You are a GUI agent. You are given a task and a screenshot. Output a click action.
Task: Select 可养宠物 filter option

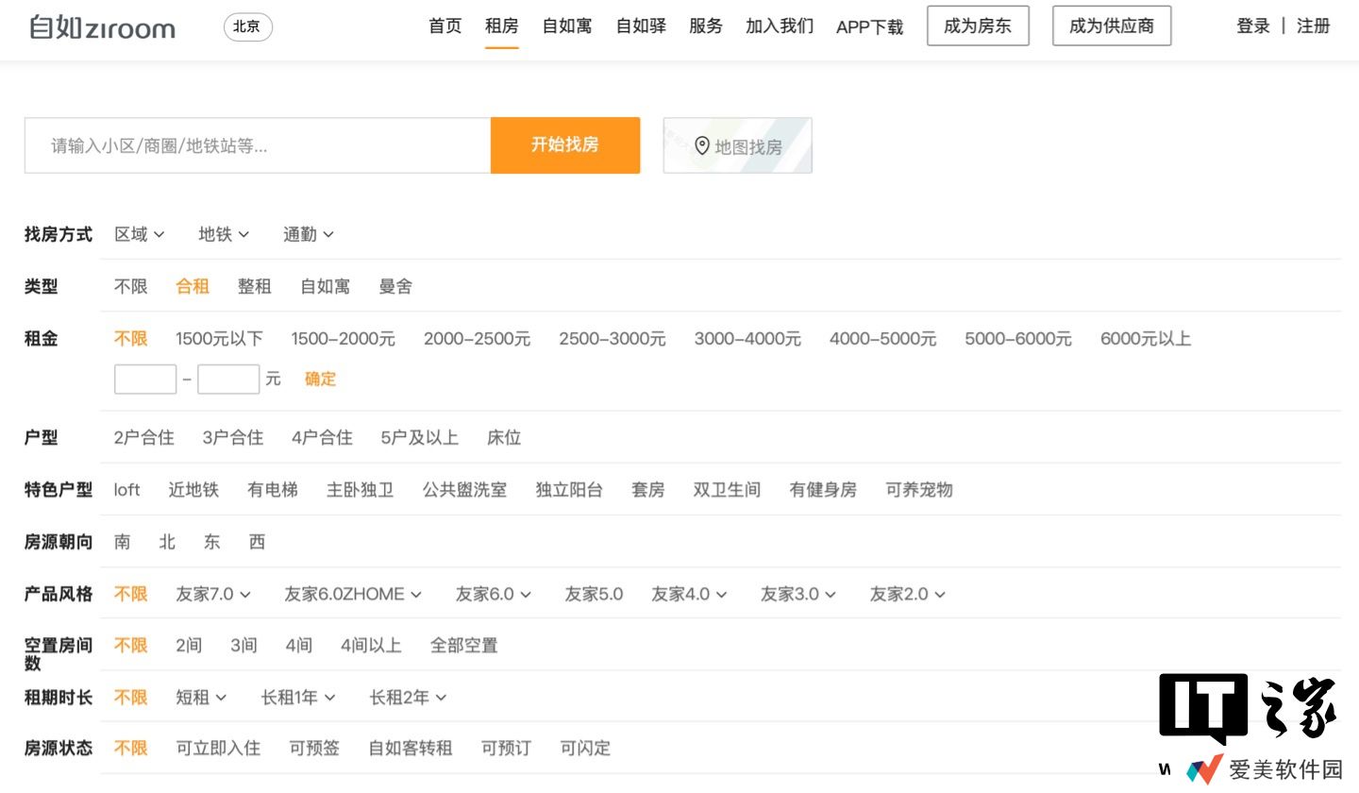click(918, 490)
